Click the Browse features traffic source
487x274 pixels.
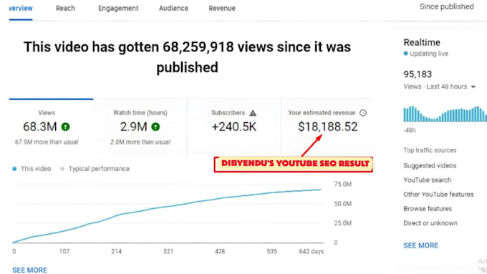[x=428, y=208]
